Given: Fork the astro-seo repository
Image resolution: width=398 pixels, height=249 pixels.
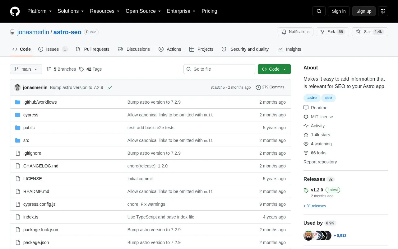Looking at the screenshot, I should [332, 32].
